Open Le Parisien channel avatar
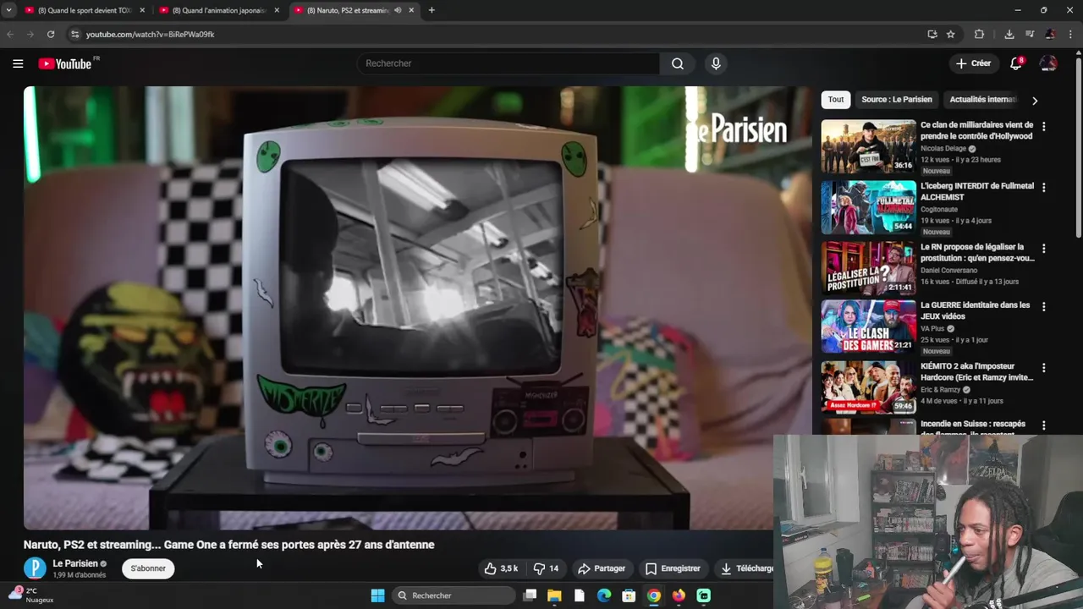Image resolution: width=1083 pixels, height=609 pixels. (x=35, y=568)
